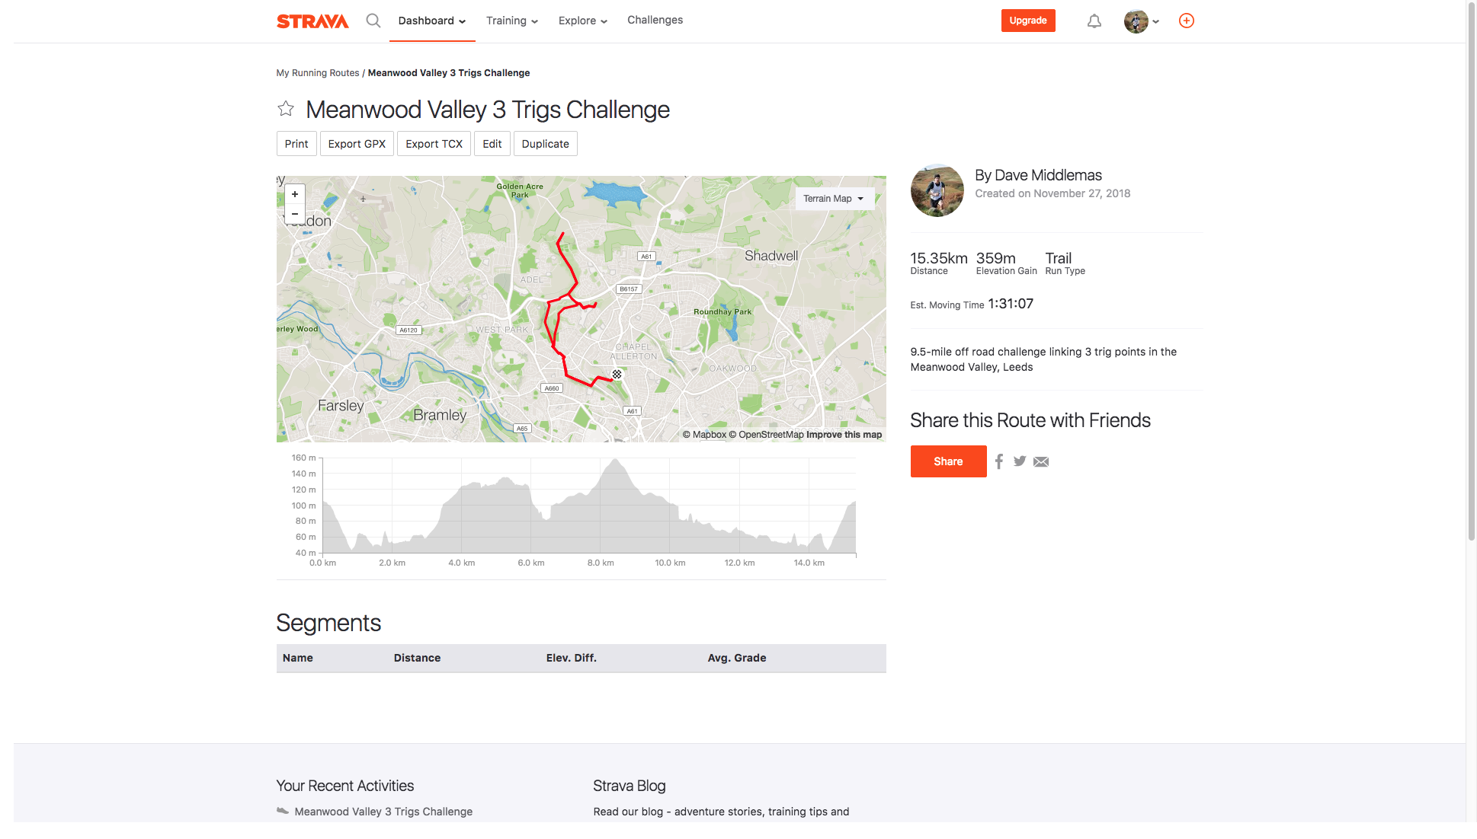Click the orange plus upload icon
The image size is (1477, 839).
[x=1186, y=21]
